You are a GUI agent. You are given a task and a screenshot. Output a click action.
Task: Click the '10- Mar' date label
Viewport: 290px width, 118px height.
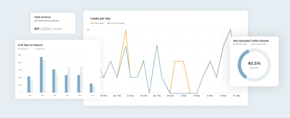(237, 96)
